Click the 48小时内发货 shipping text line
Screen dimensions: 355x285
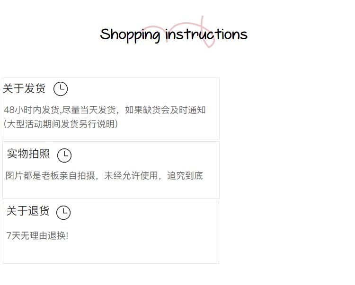105,110
